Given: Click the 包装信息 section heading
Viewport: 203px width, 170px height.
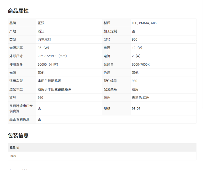Looking at the screenshot, I should pos(18,135).
